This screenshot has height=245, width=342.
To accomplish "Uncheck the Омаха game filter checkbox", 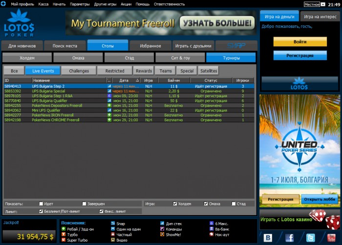I will (x=206, y=203).
